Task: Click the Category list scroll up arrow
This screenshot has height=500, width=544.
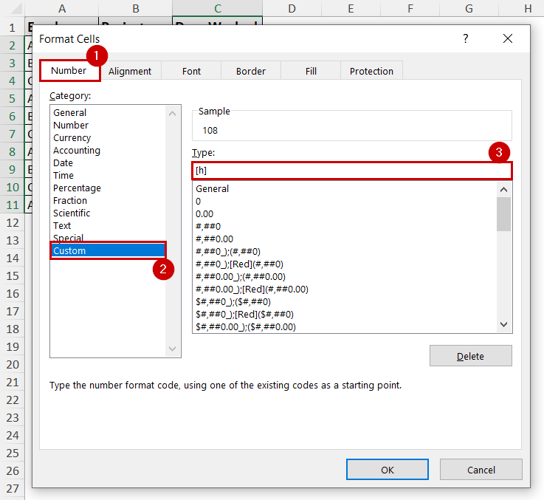Action: (173, 114)
